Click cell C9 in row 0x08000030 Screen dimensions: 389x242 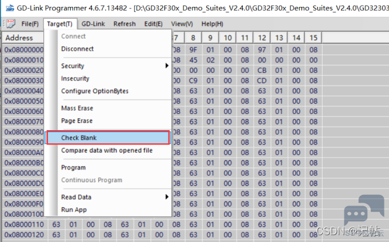point(193,80)
